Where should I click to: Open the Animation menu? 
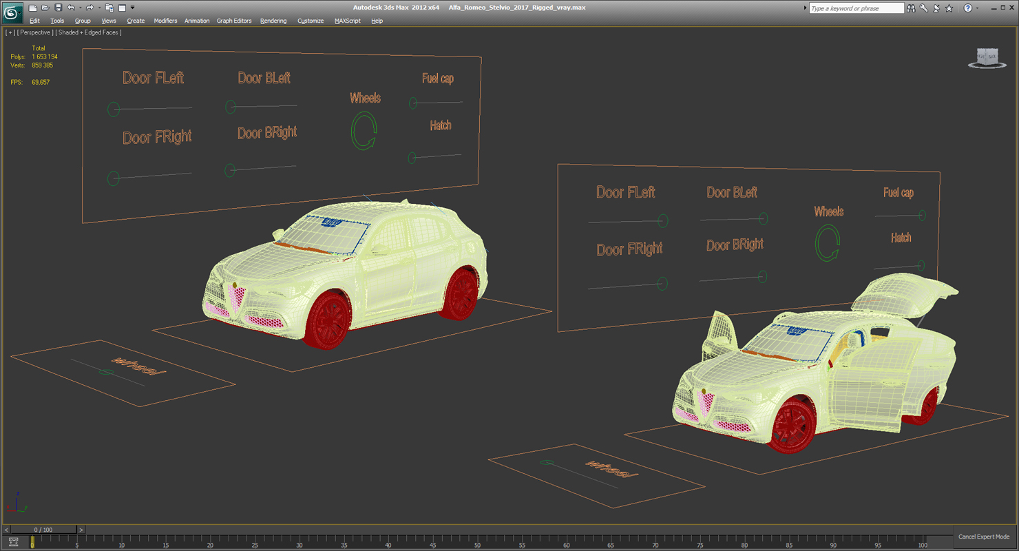[x=197, y=21]
